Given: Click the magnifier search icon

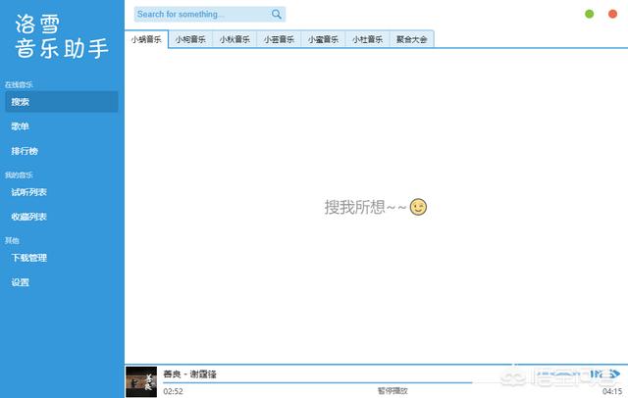Looking at the screenshot, I should point(277,15).
